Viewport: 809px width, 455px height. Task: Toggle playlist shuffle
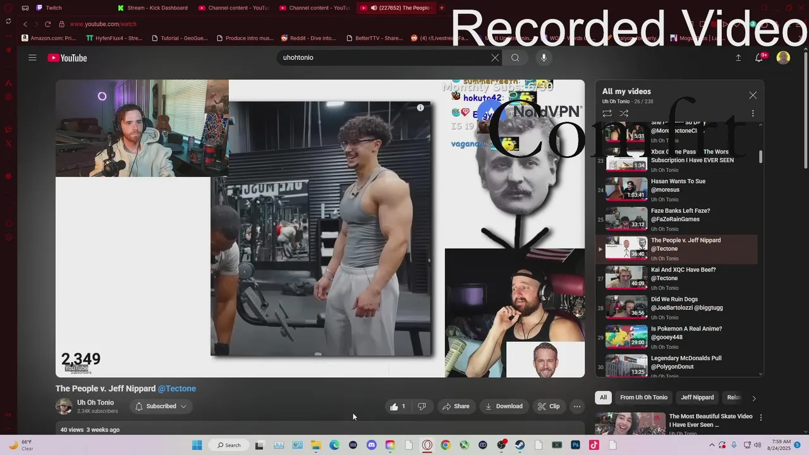click(624, 114)
